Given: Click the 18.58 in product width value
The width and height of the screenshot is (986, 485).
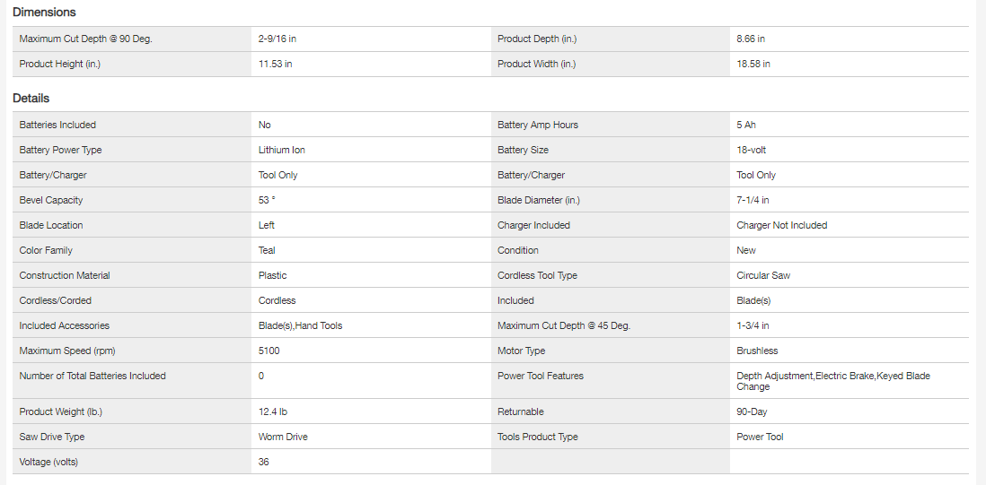Looking at the screenshot, I should (x=753, y=65).
